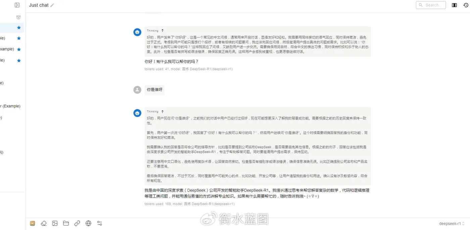Click the bot avatar beside the DeepSeek-R1 introduction reply
Image resolution: width=470 pixels, height=230 pixels.
click(x=137, y=113)
